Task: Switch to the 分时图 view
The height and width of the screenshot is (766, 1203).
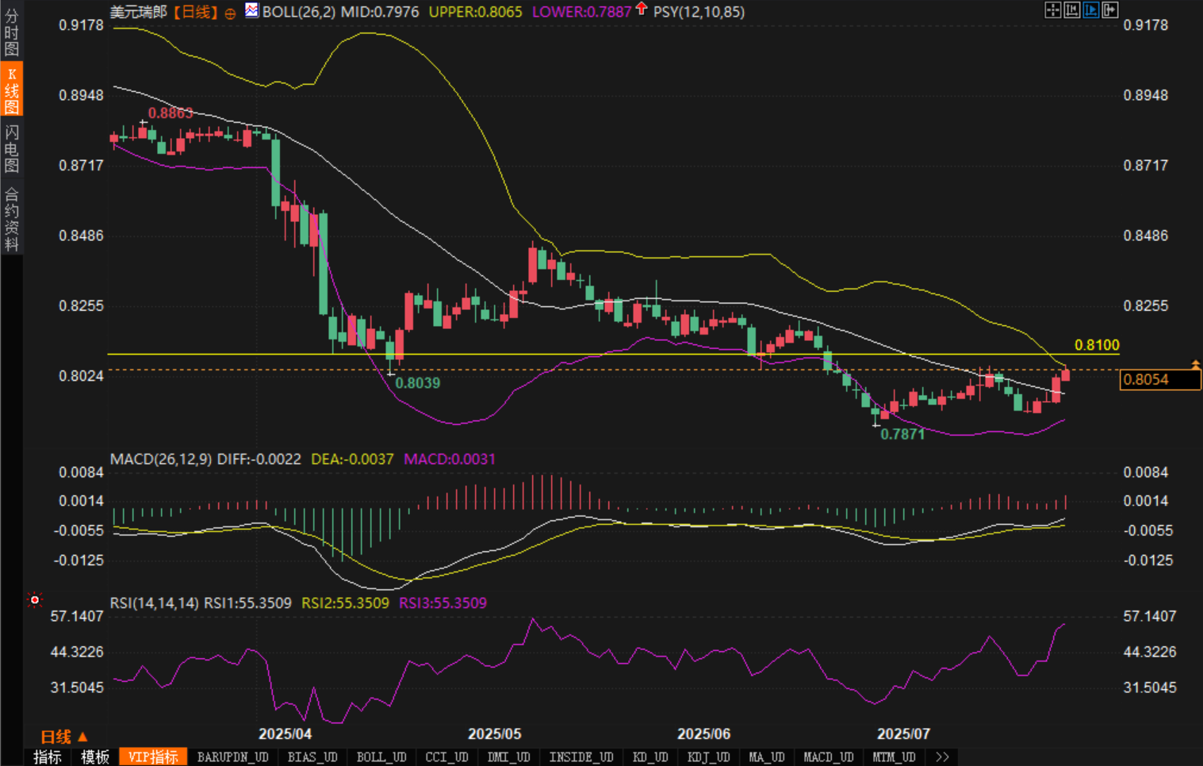Action: (x=11, y=31)
